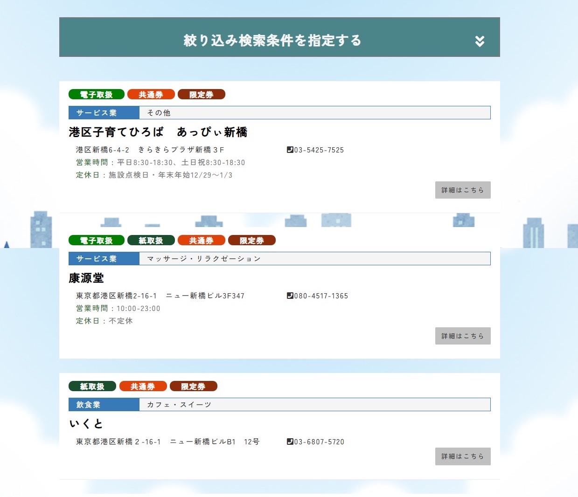Click the shop name 港区子育てひろば あっぴぃ新橋
Viewport: 578px width, 497px height.
(158, 132)
